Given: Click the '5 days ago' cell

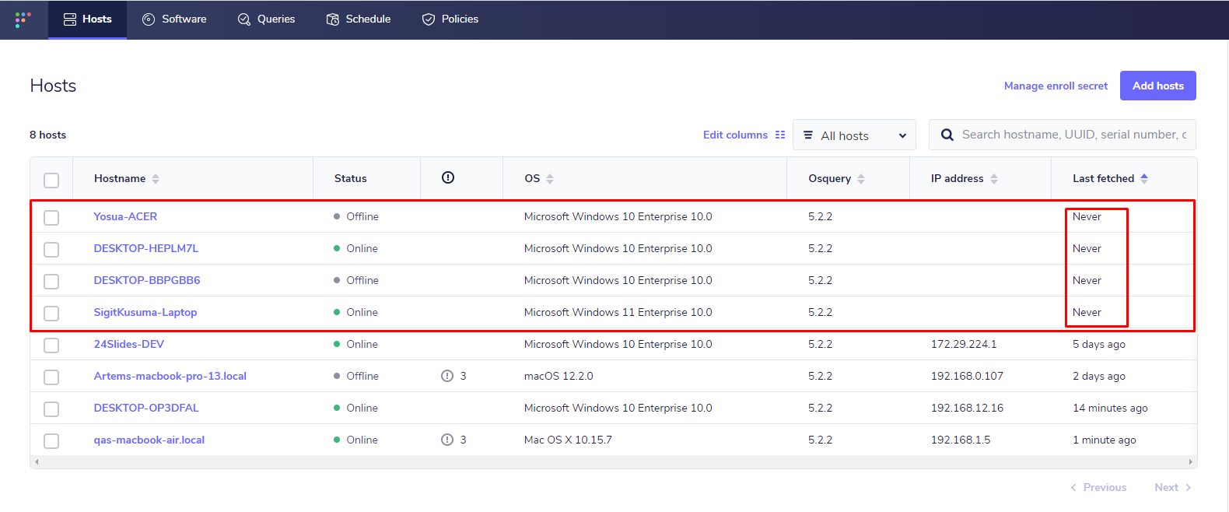Looking at the screenshot, I should coord(1098,344).
